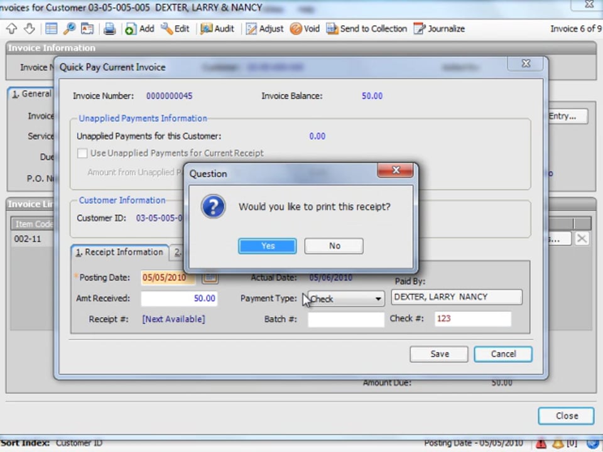Go to previous invoice with up arrow icon
Viewport: 603px width, 452px height.
point(11,28)
